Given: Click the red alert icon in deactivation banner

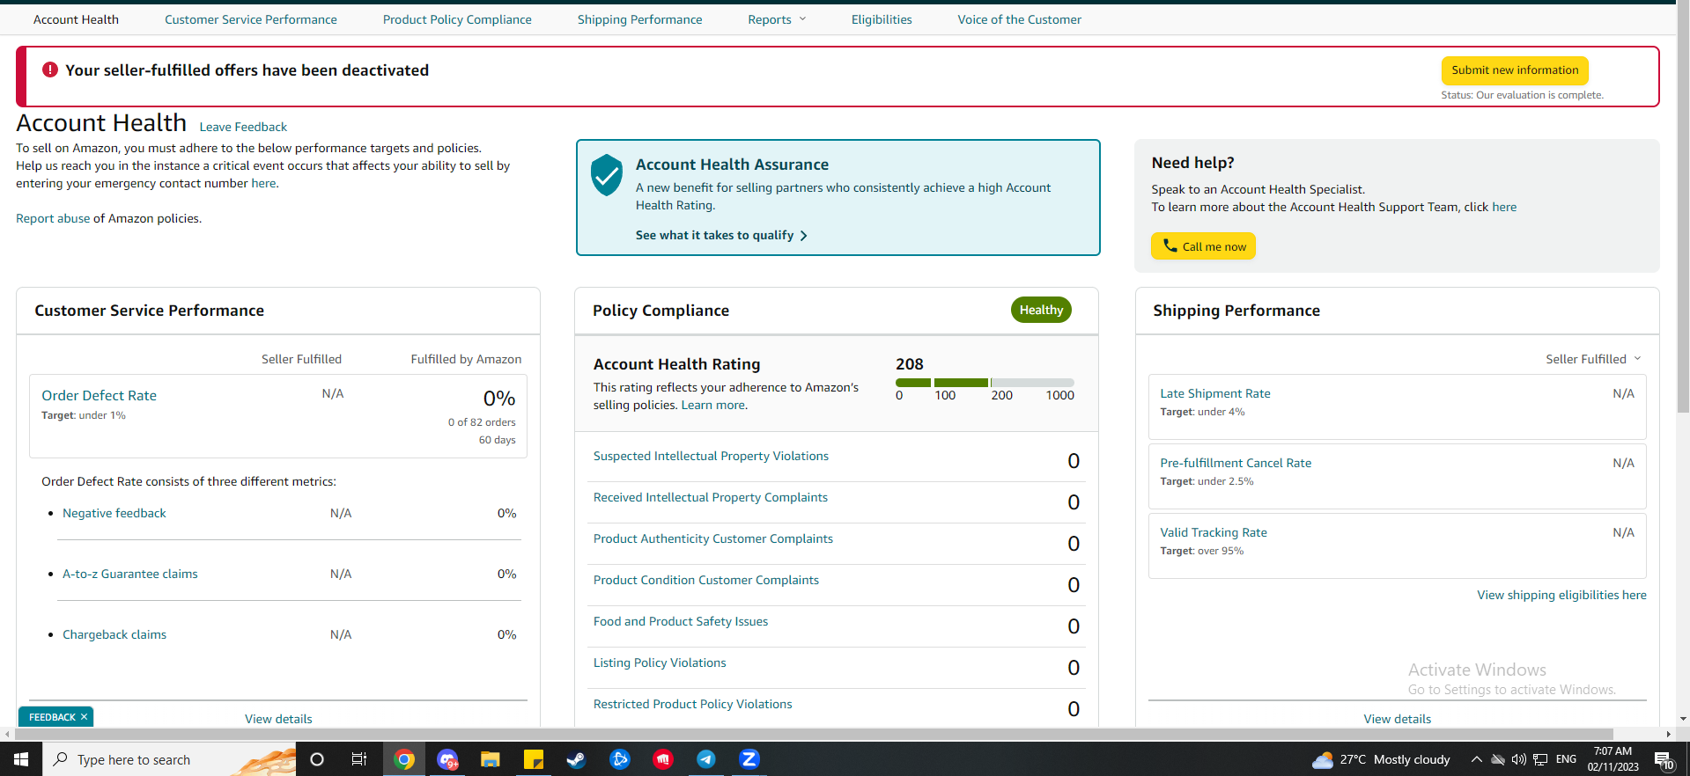Looking at the screenshot, I should point(50,70).
